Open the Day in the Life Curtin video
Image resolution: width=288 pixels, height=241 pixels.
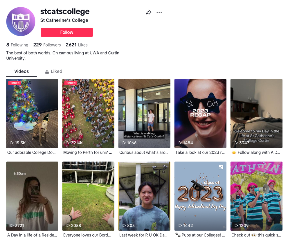coord(256,113)
